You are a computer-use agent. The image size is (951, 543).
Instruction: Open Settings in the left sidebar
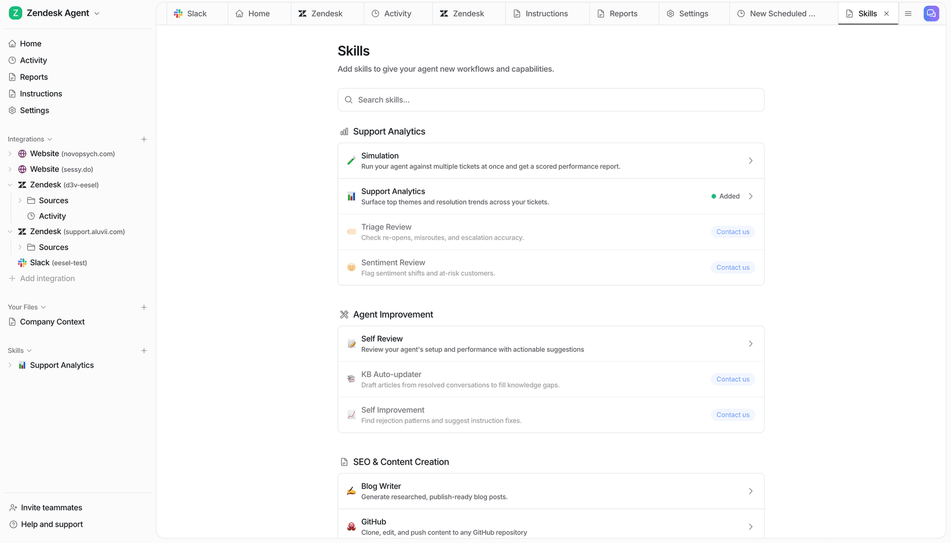pyautogui.click(x=35, y=110)
